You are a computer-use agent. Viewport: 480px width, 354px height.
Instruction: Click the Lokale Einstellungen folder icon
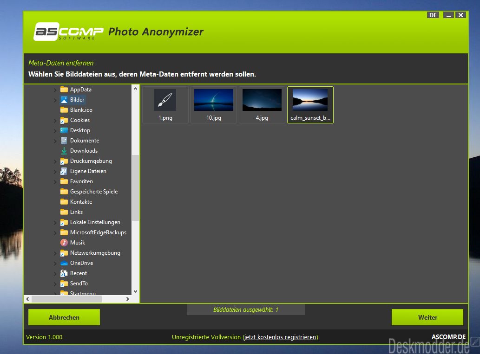[64, 222]
